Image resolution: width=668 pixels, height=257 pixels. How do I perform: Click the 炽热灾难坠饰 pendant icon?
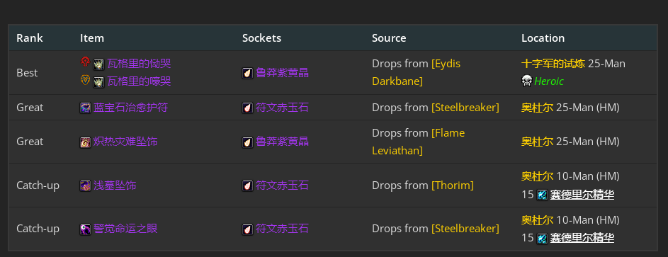[x=85, y=142]
